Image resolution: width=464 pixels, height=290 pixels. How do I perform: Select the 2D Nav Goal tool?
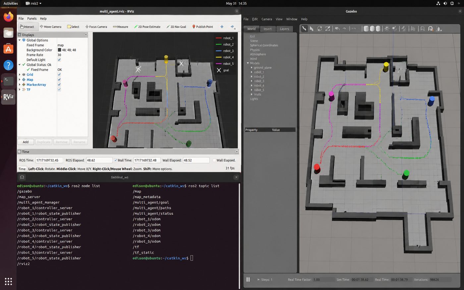(176, 27)
